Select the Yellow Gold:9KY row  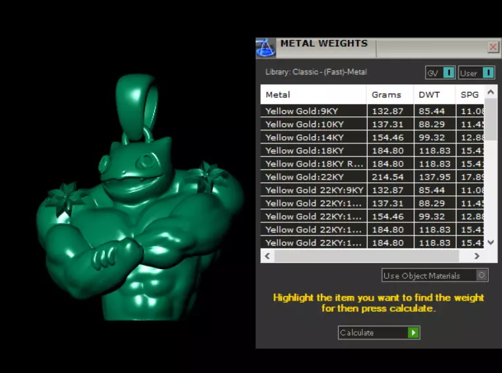pos(372,111)
